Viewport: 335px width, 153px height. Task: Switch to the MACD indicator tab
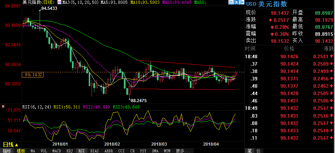[x=56, y=151]
